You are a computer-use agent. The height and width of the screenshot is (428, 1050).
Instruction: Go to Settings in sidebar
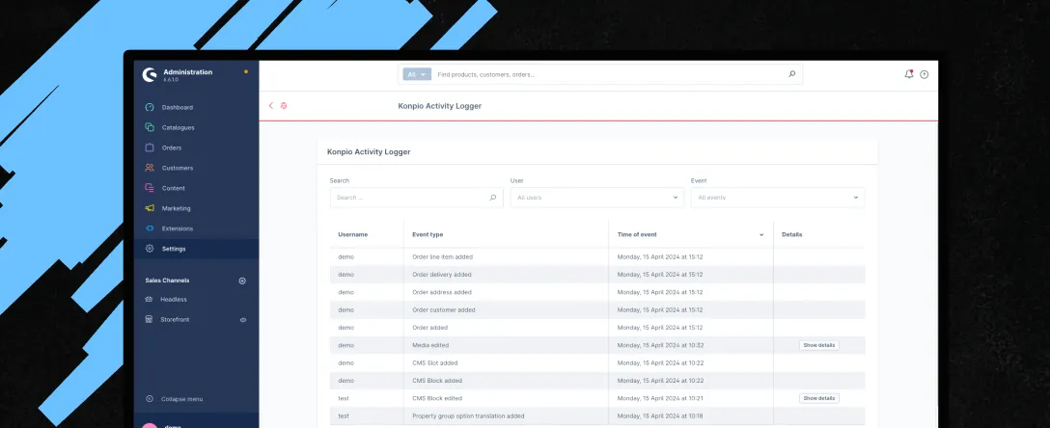[x=174, y=249]
